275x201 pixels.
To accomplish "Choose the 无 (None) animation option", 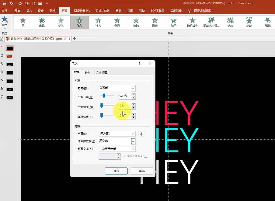I will pyautogui.click(x=23, y=22).
